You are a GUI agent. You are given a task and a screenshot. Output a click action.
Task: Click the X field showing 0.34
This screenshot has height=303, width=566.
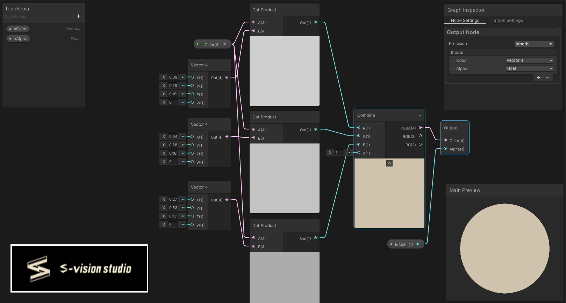173,136
